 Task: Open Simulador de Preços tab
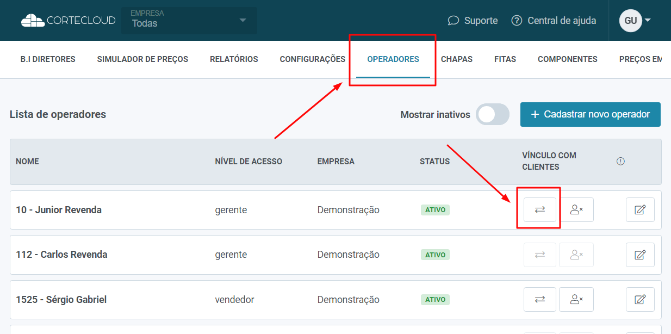pos(142,59)
